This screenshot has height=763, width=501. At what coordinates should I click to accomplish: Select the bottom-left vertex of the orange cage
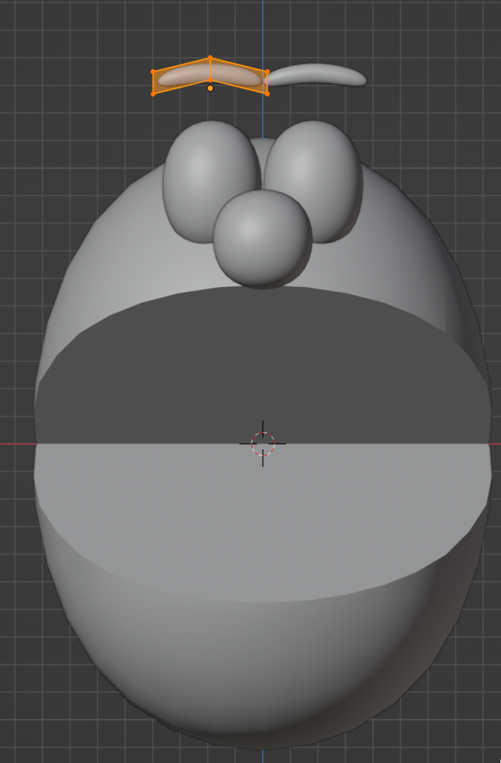(x=153, y=94)
